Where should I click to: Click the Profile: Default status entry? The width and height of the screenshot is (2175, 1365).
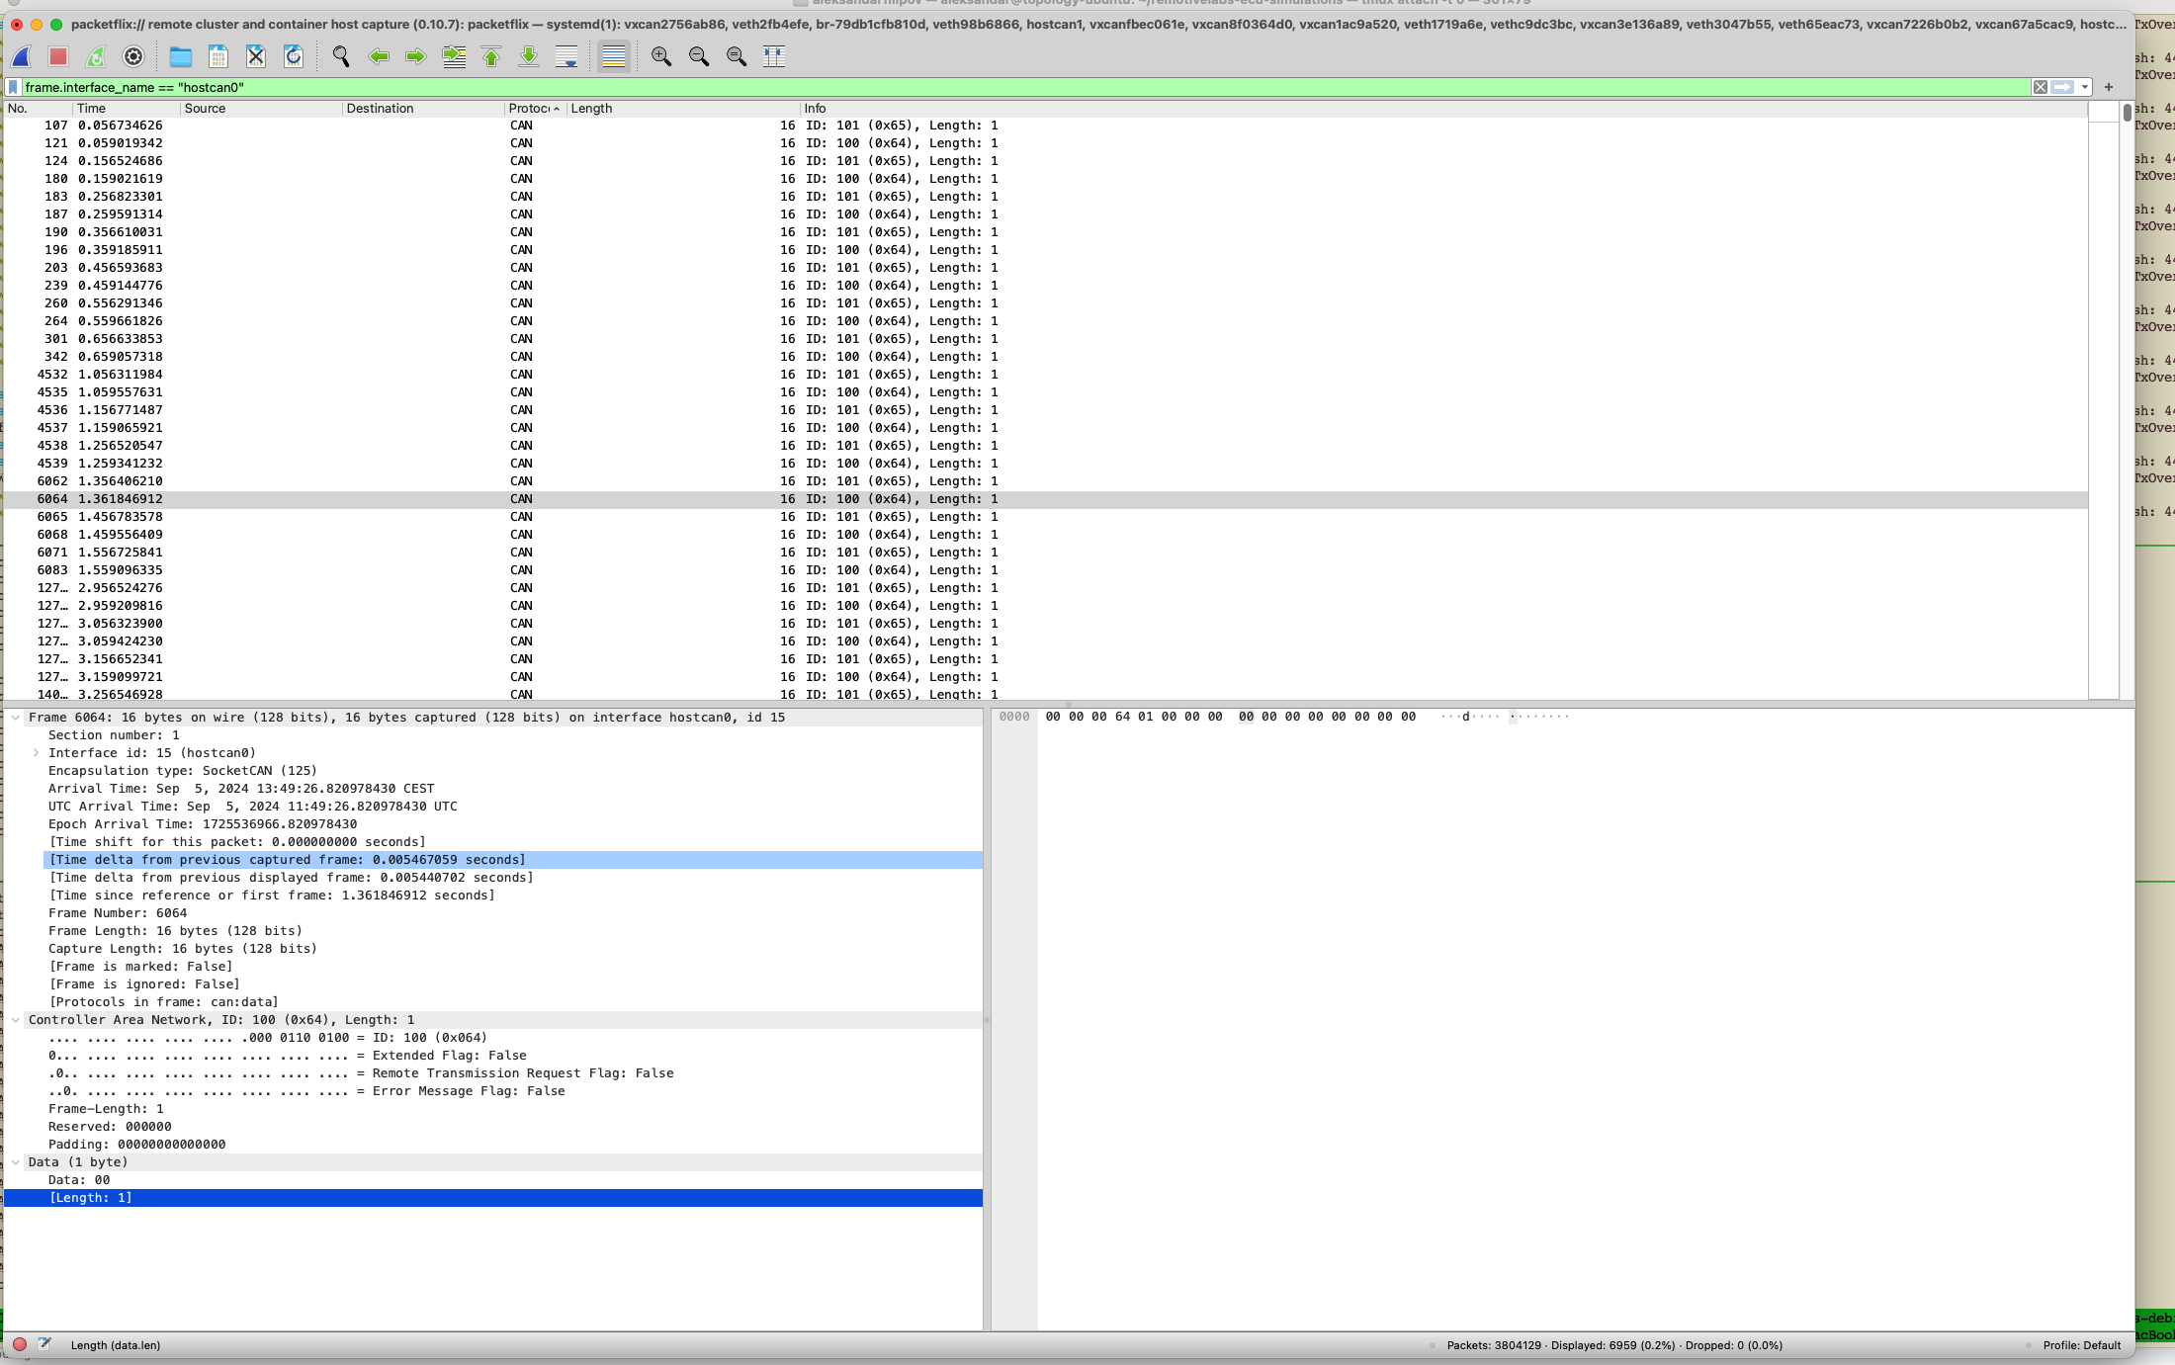[x=2082, y=1345]
